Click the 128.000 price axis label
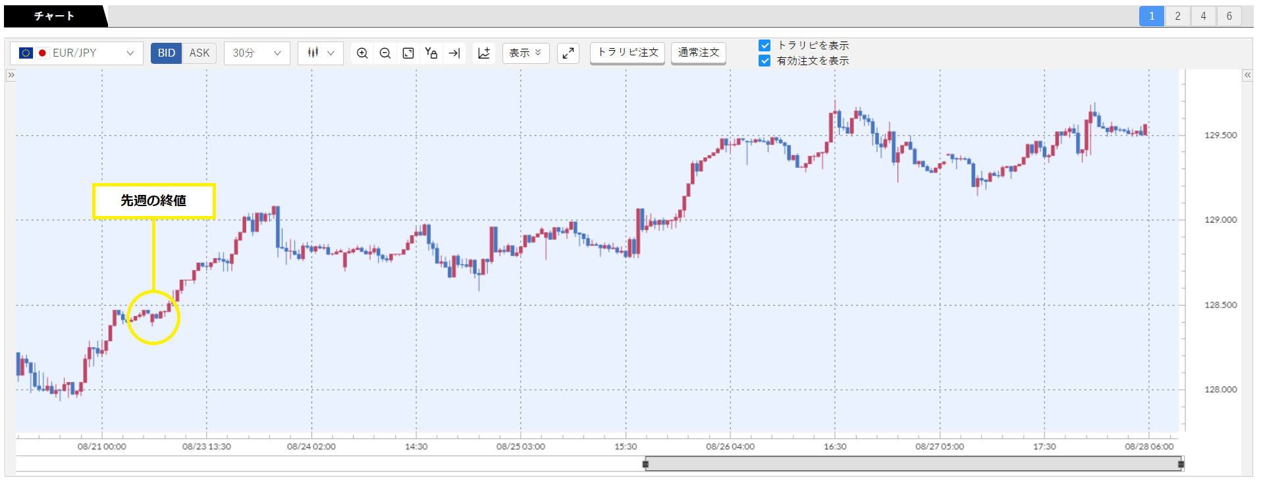1261x484 pixels. [x=1220, y=390]
